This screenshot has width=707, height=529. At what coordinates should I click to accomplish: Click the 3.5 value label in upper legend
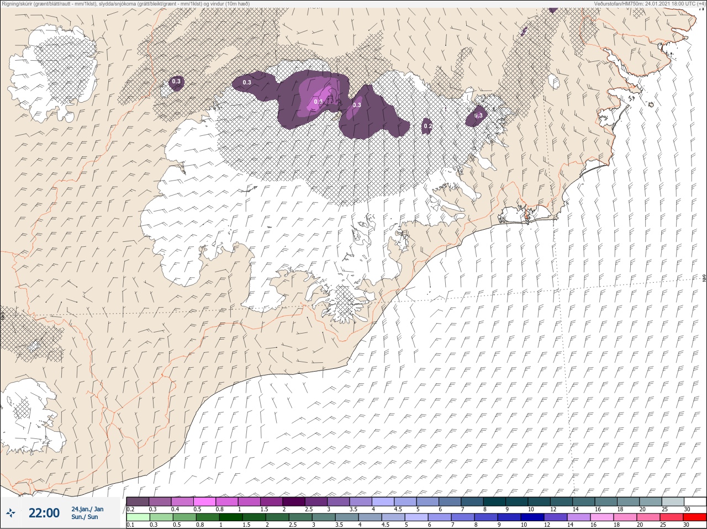(353, 509)
